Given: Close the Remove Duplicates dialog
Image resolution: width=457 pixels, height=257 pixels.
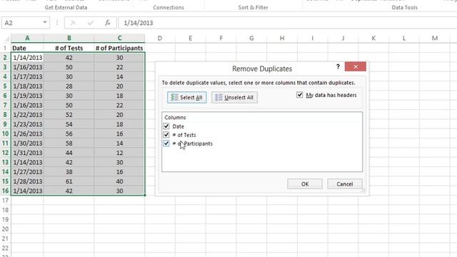Looking at the screenshot, I should pyautogui.click(x=356, y=66).
